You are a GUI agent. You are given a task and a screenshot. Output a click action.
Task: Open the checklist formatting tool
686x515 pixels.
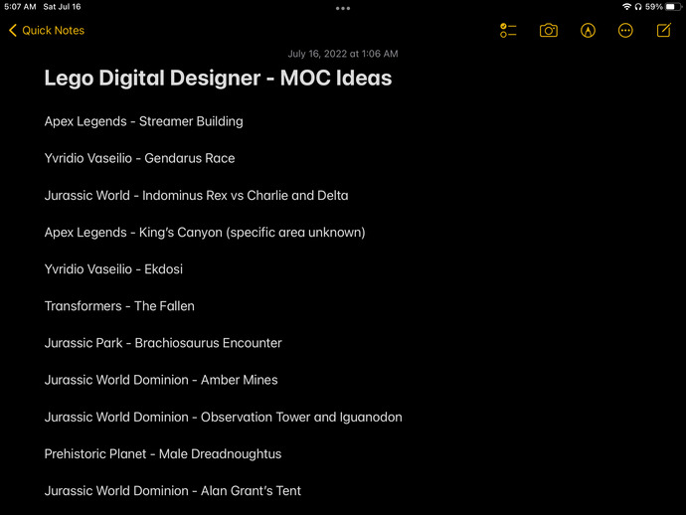(x=508, y=30)
